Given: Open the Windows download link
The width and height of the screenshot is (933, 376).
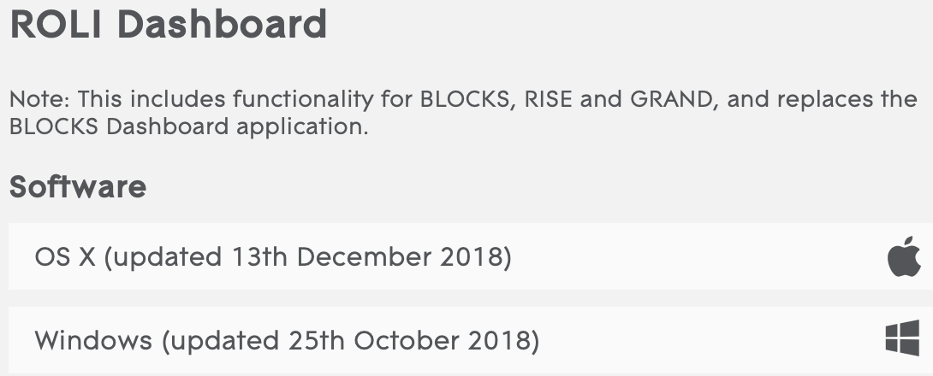Looking at the screenshot, I should [287, 341].
